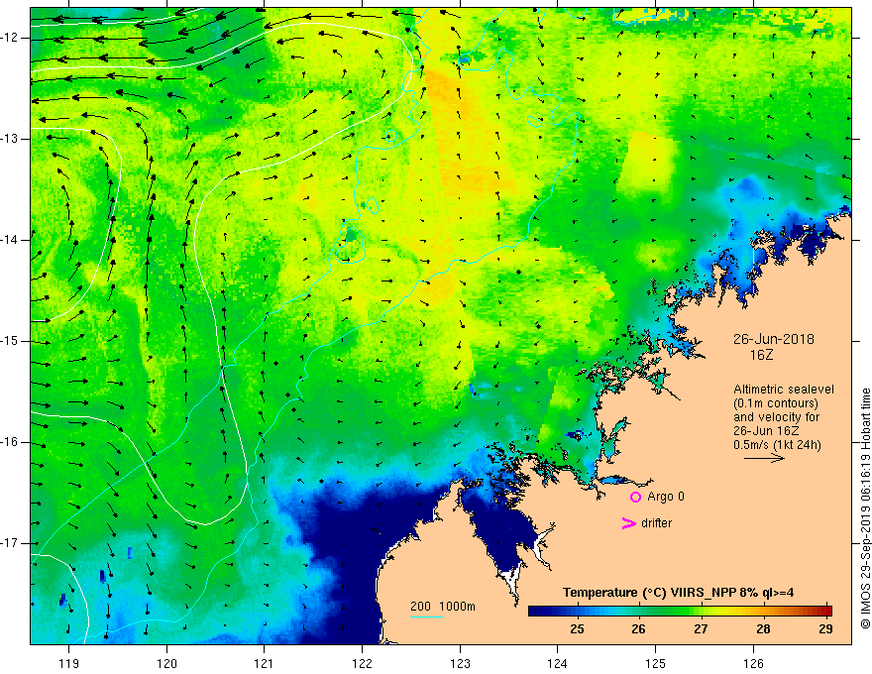Click longitude label 126 on bottom axis

coord(753,663)
